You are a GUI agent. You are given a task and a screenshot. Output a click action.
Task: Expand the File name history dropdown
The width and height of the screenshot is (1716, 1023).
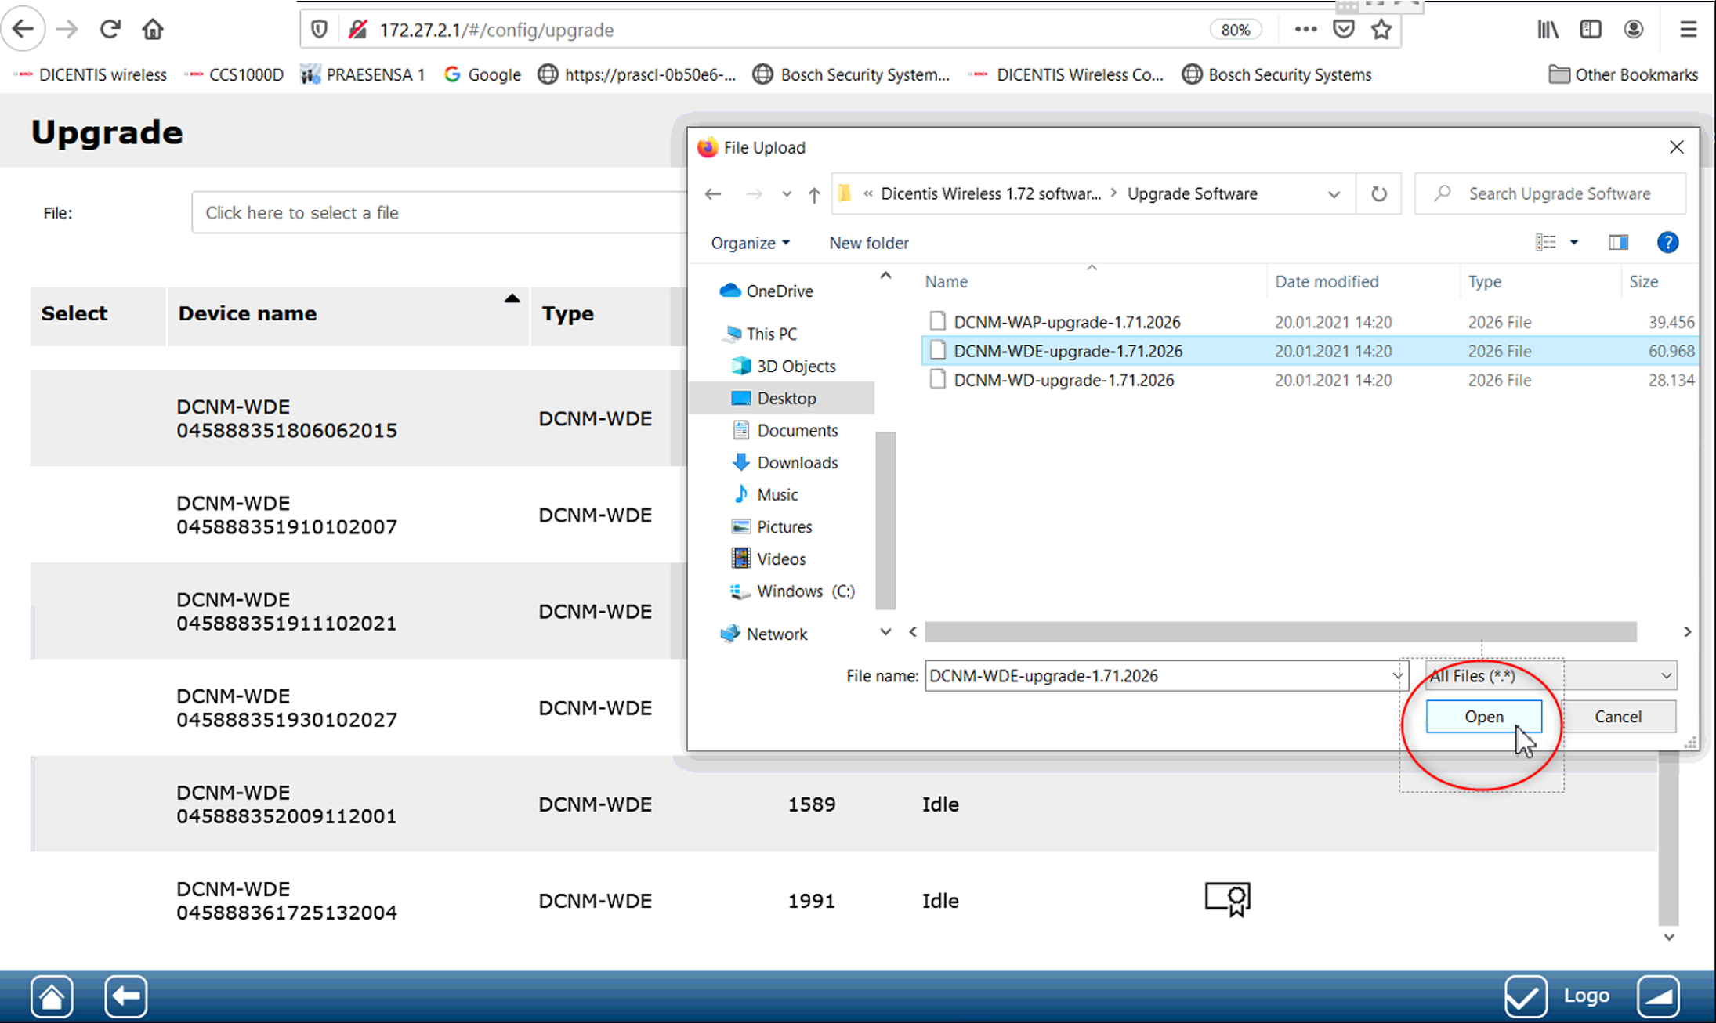pos(1397,675)
